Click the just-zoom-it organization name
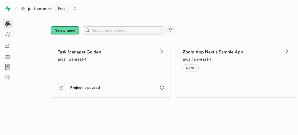This screenshot has width=298, height=135. pyautogui.click(x=40, y=9)
